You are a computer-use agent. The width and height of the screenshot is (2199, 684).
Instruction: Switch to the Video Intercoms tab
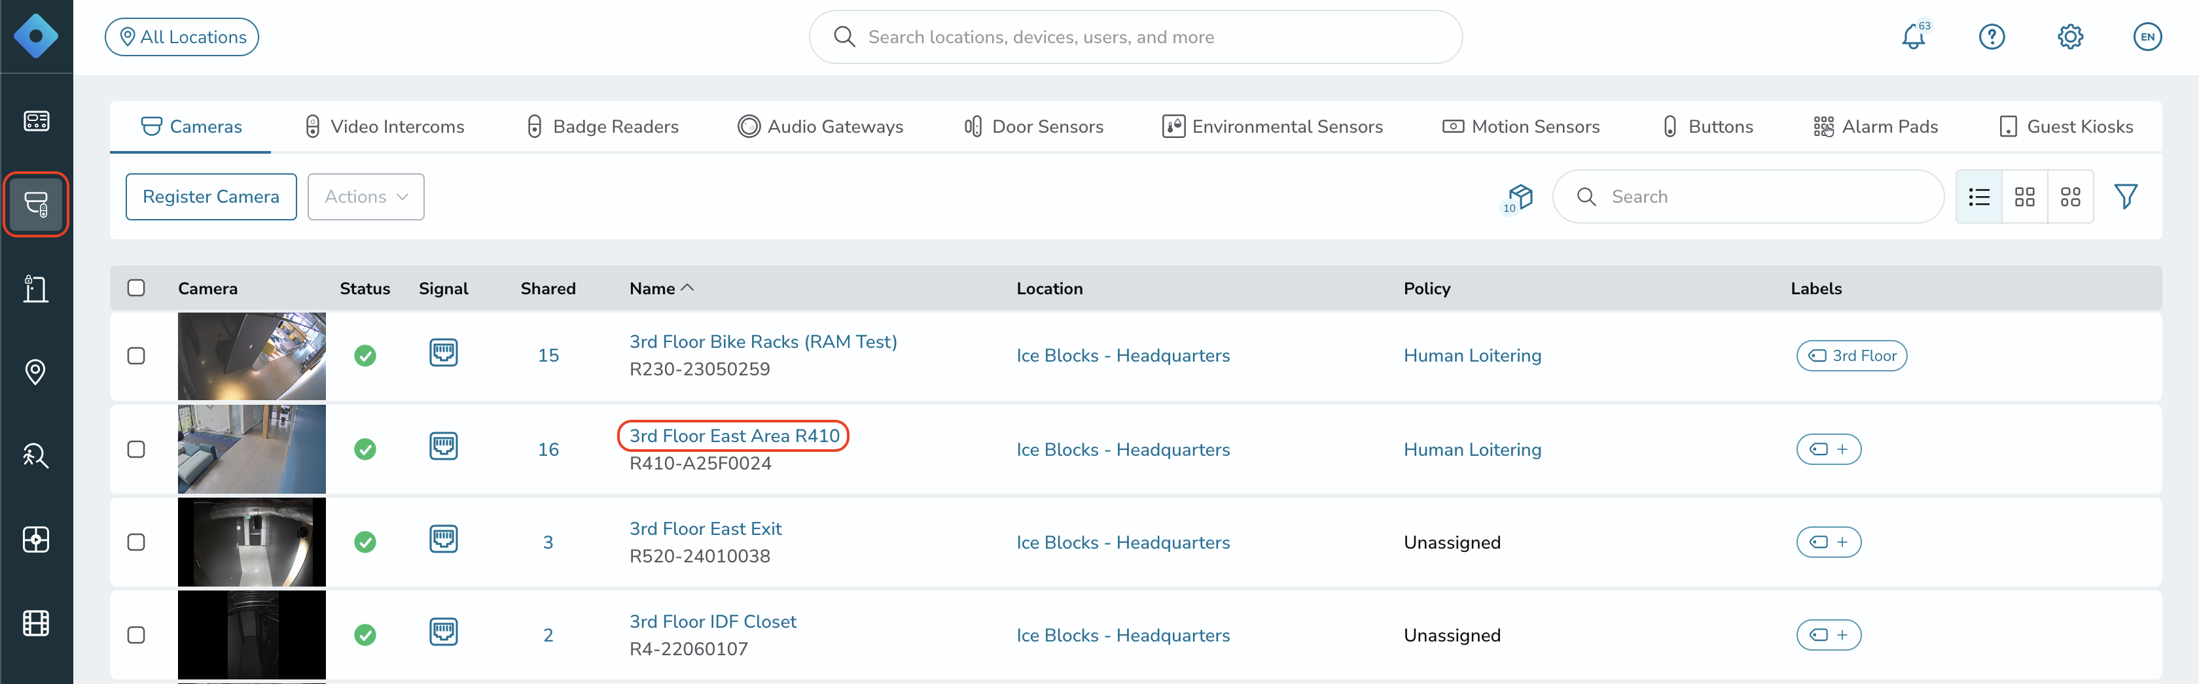click(384, 126)
